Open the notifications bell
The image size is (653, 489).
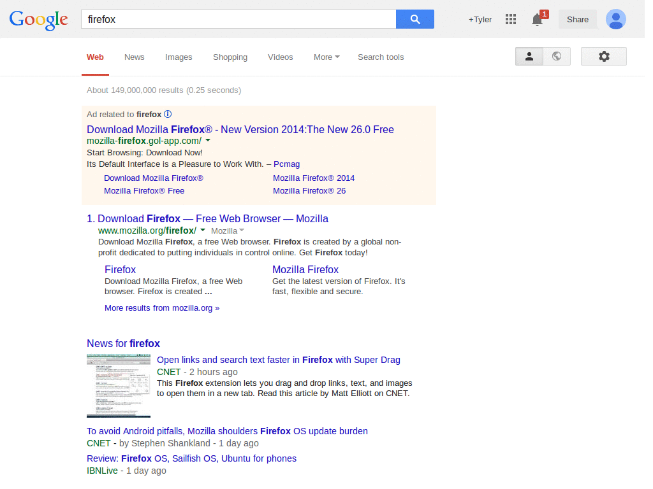(537, 20)
